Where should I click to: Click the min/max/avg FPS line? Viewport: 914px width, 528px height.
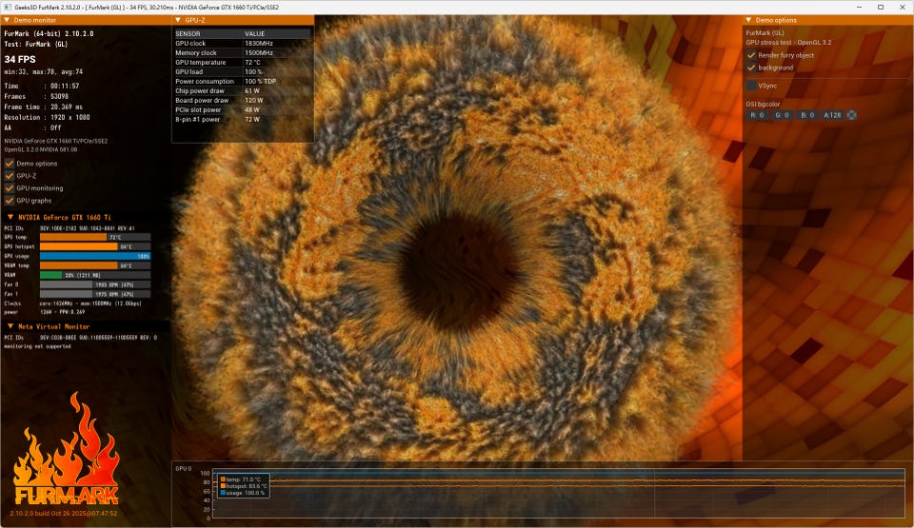click(44, 71)
